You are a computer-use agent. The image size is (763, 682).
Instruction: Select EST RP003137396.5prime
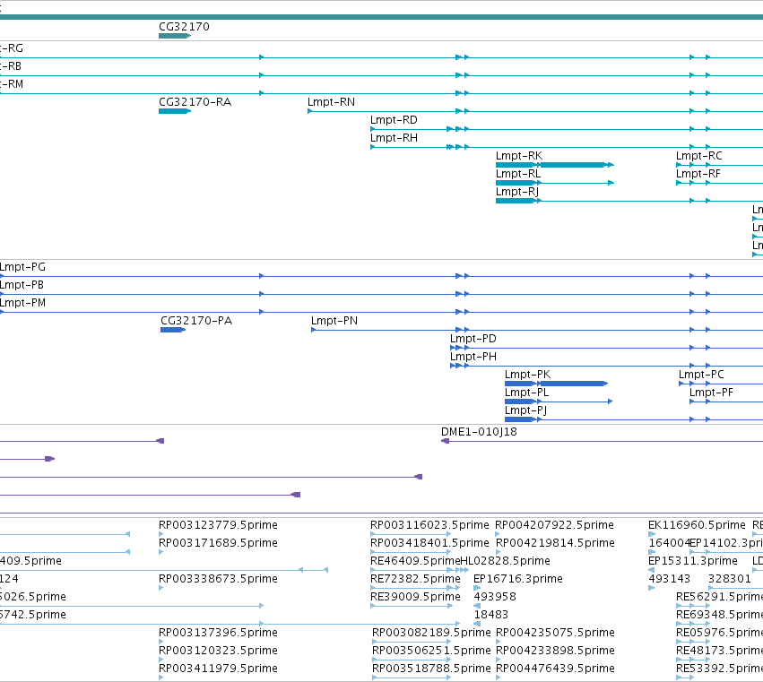coord(218,633)
